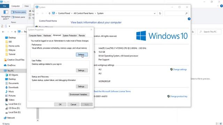The image size is (223, 125).
Task: Refresh This PC explorer window
Action: [193, 32]
